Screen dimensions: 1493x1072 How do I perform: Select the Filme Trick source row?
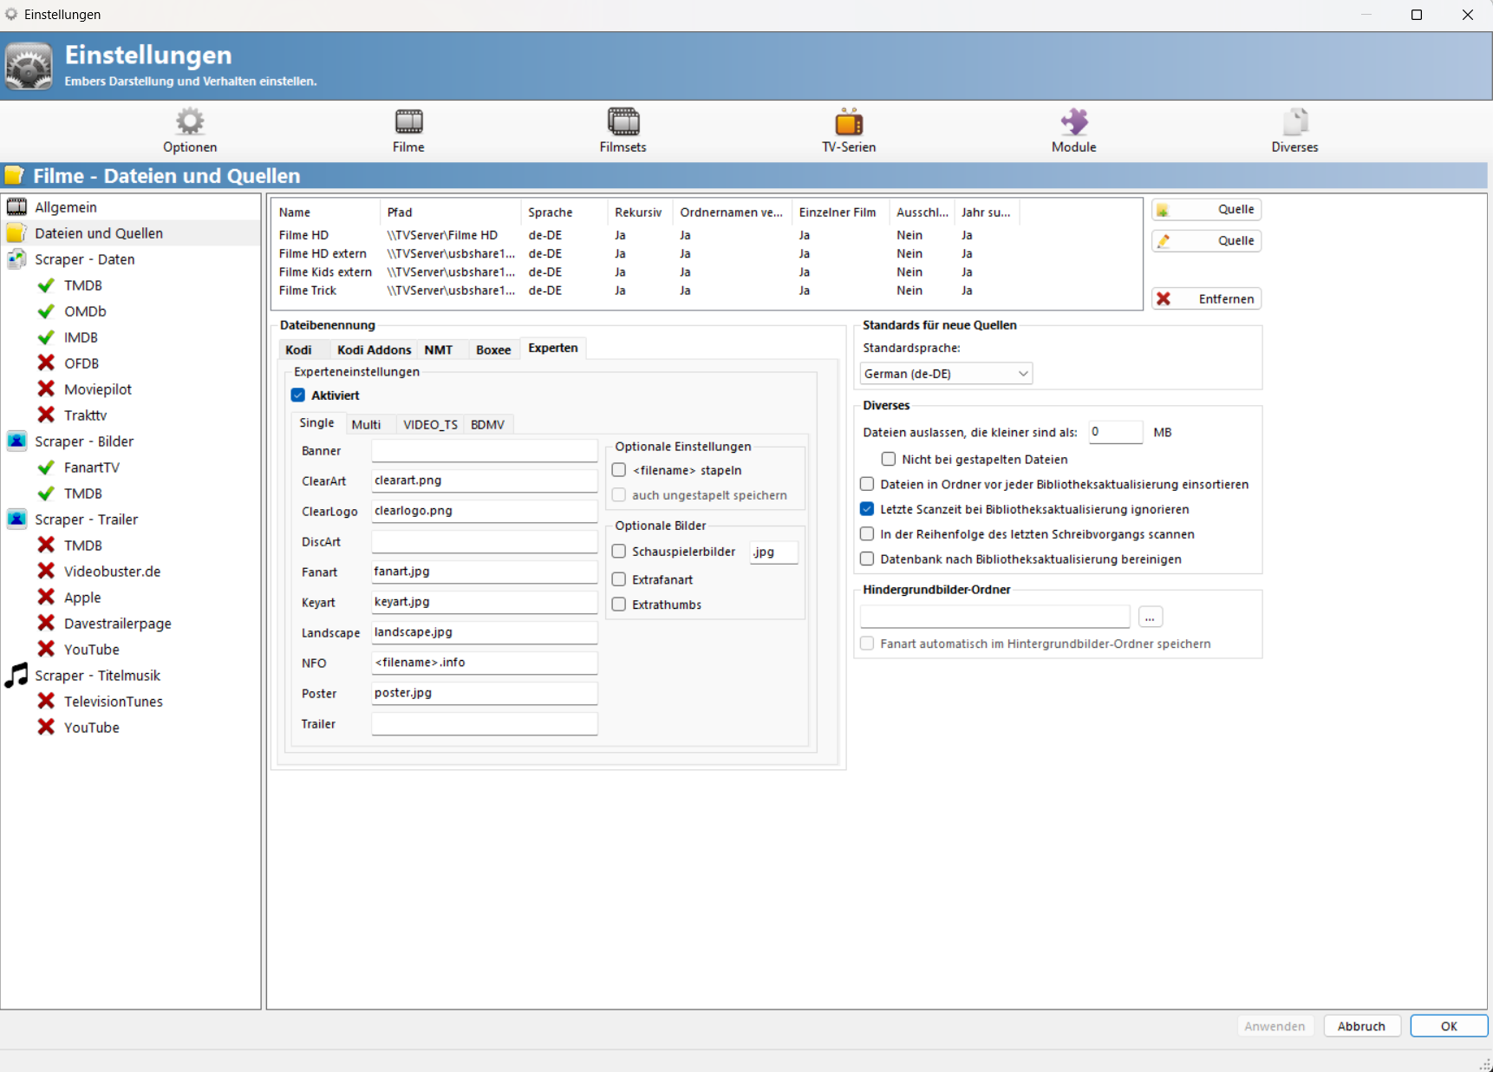pos(648,291)
